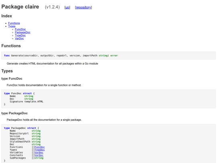
Task: Follow TypeDoc link in Types field
Action: [39, 150]
